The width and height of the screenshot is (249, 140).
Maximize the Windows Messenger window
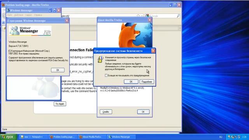tap(54, 10)
